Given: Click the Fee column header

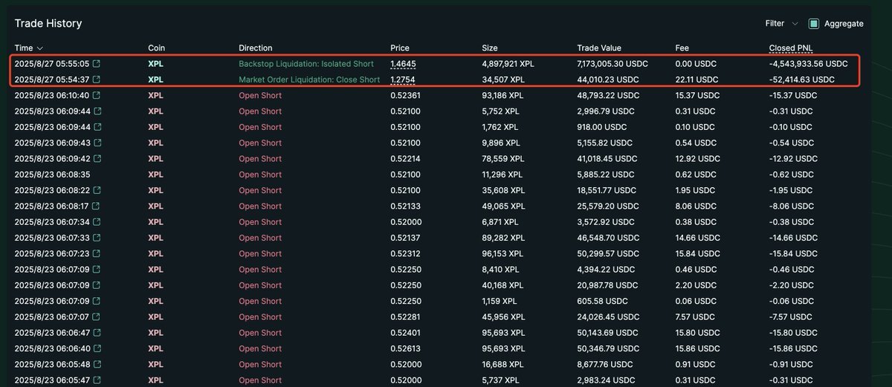Looking at the screenshot, I should 682,48.
